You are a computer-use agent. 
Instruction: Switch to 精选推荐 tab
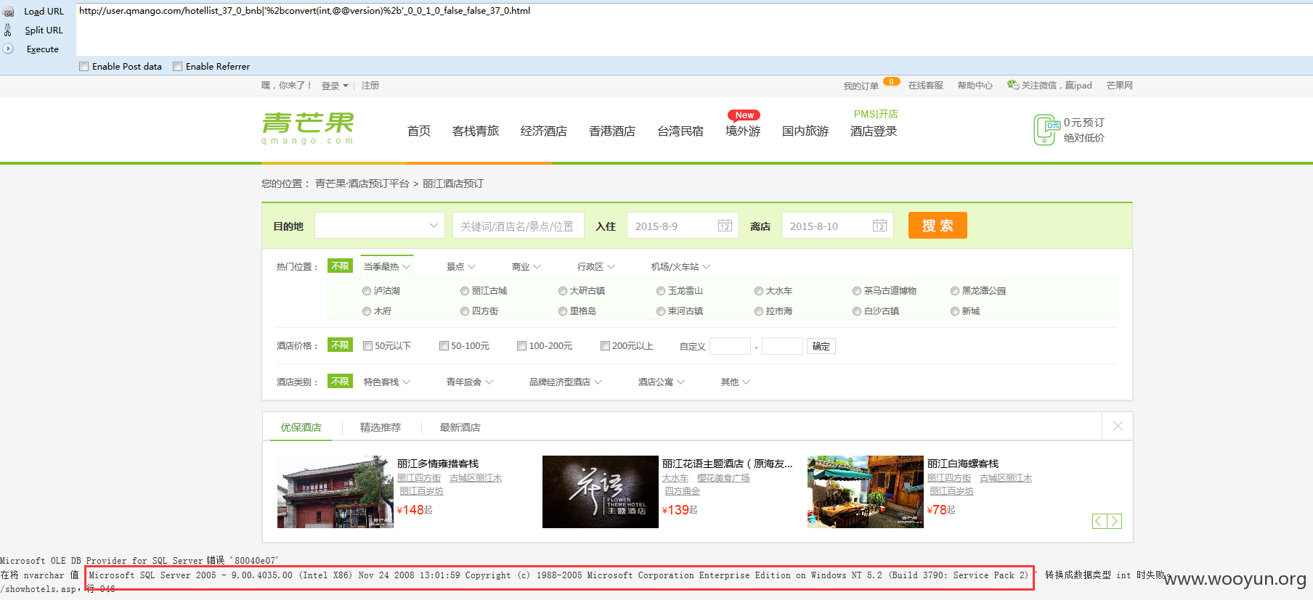point(381,427)
